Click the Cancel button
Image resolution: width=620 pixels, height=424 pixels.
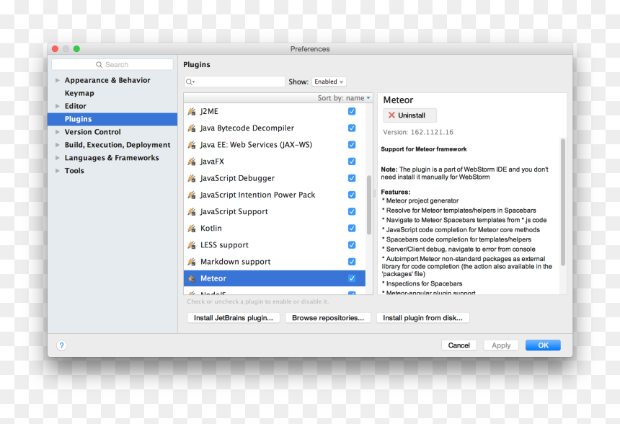click(459, 345)
